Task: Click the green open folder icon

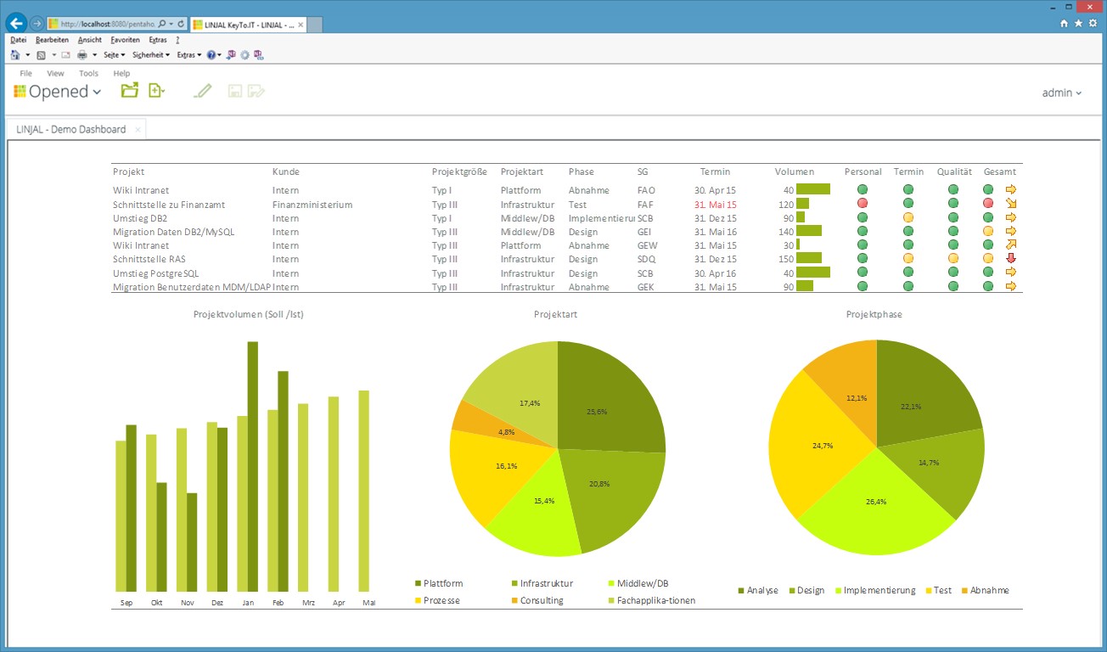Action: pyautogui.click(x=129, y=91)
